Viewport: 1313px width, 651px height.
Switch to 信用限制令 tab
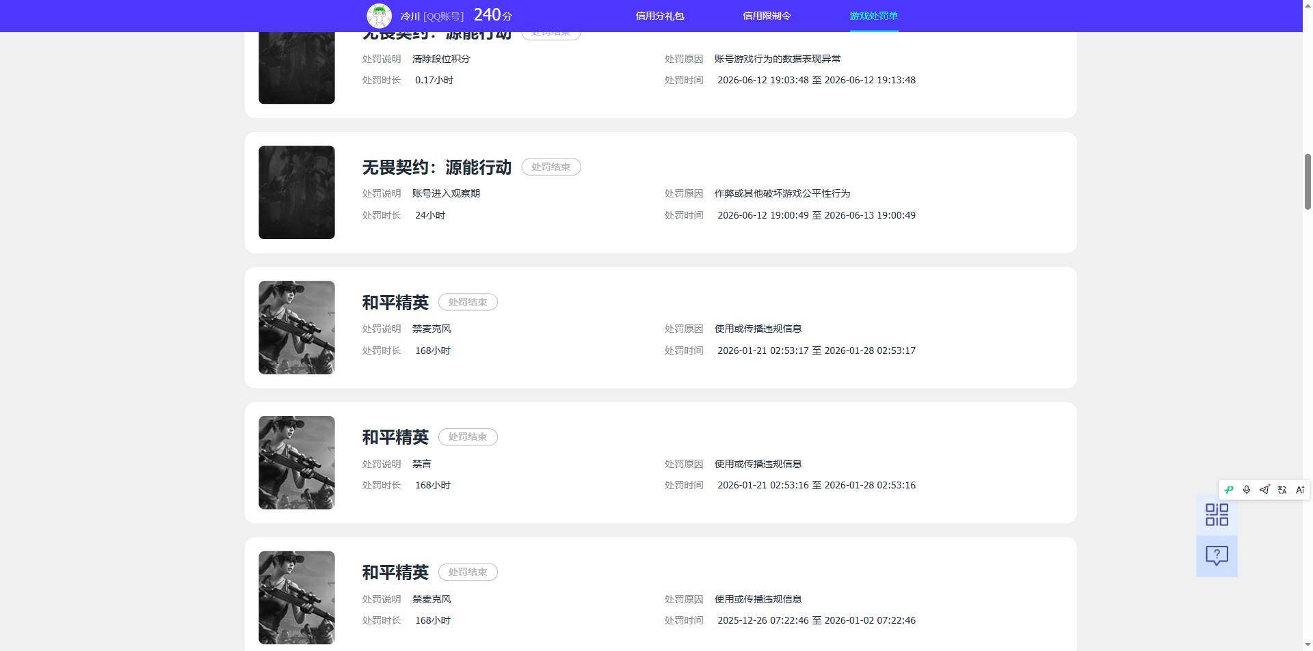[767, 16]
